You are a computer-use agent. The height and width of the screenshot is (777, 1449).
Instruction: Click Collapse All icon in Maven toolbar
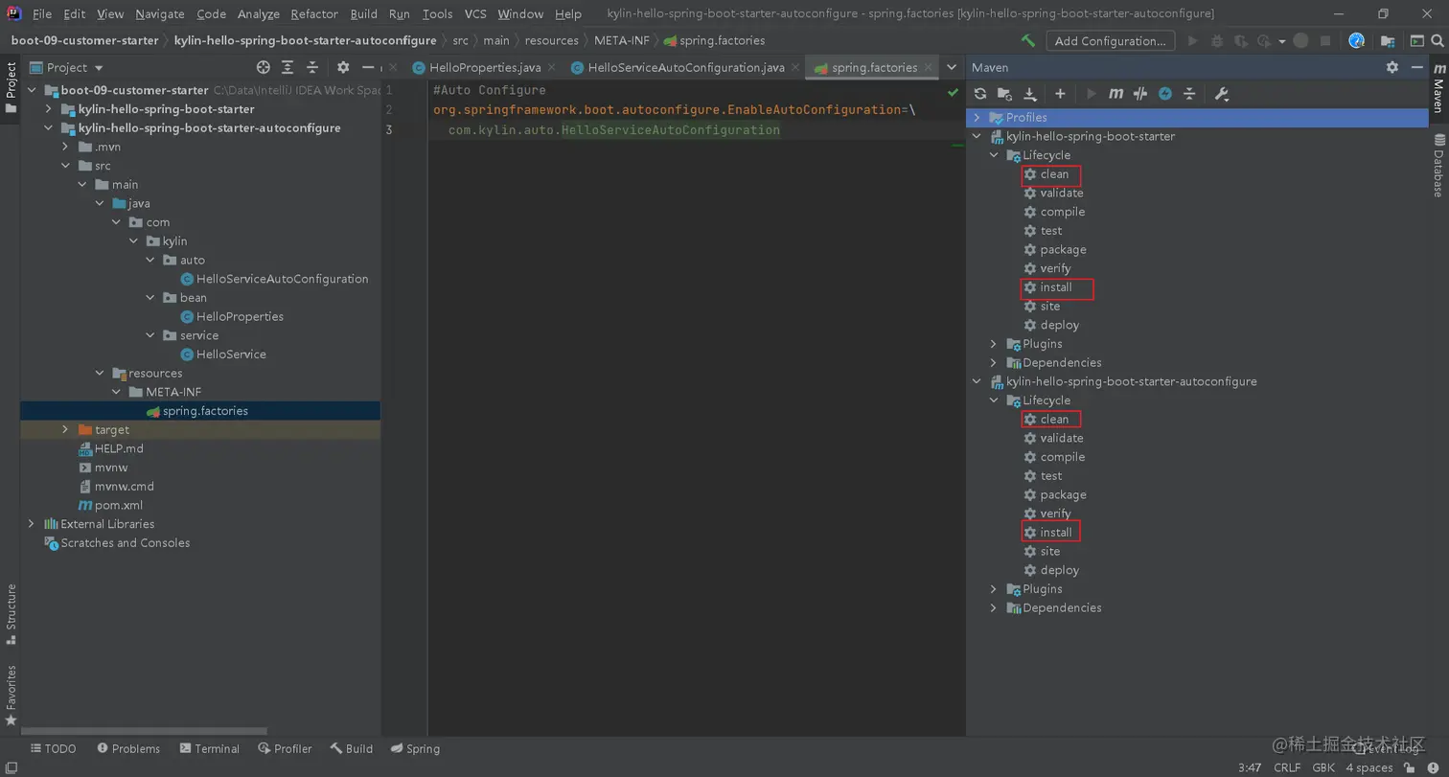pos(1189,94)
